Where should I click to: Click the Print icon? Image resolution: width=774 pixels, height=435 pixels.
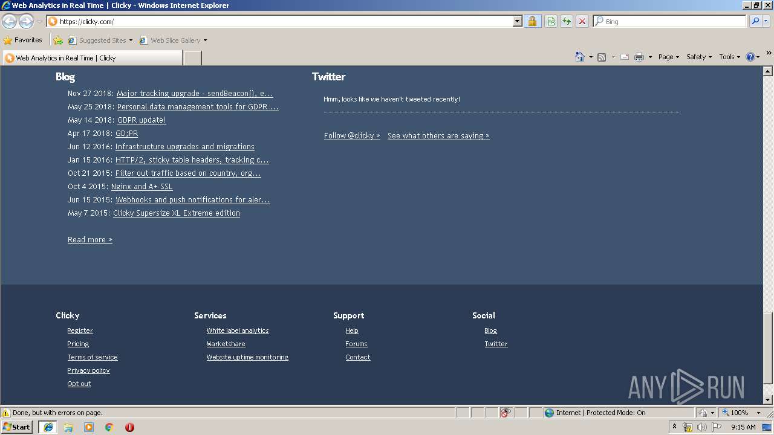[x=639, y=57]
